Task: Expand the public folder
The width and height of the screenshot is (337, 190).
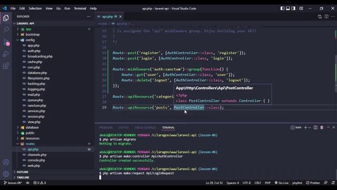Action: (53, 133)
